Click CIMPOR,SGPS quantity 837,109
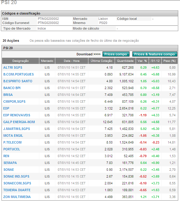 128,101
